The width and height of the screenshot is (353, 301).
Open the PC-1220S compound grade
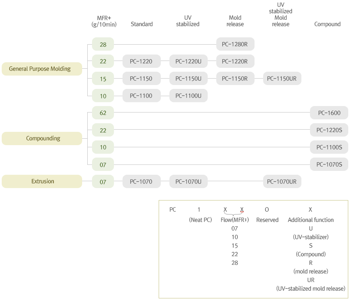point(329,130)
